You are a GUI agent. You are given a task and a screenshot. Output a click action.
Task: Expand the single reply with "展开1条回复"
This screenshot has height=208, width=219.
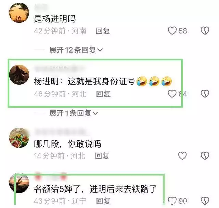(74, 113)
